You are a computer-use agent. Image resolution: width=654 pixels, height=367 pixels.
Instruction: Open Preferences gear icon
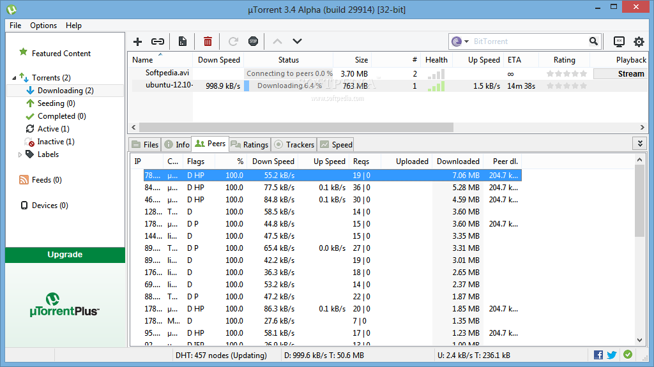[x=639, y=41]
